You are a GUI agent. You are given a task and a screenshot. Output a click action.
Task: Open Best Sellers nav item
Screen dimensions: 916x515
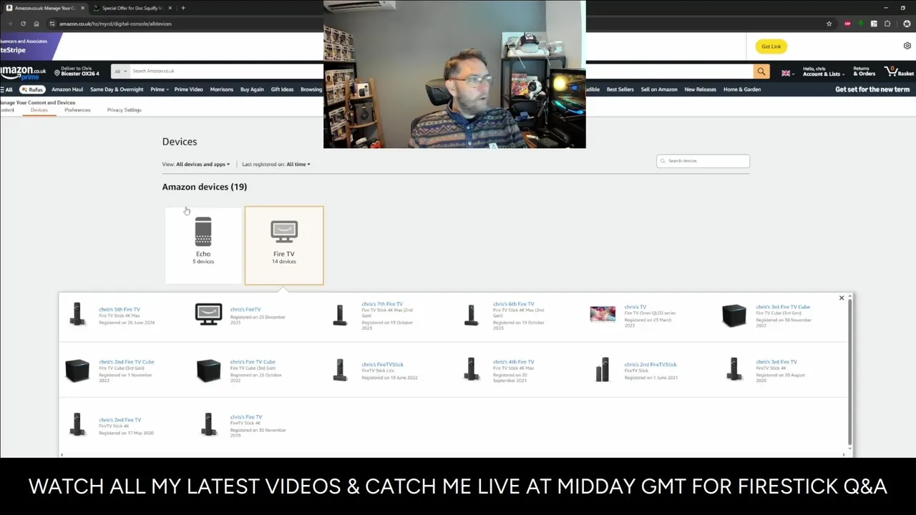tap(620, 89)
